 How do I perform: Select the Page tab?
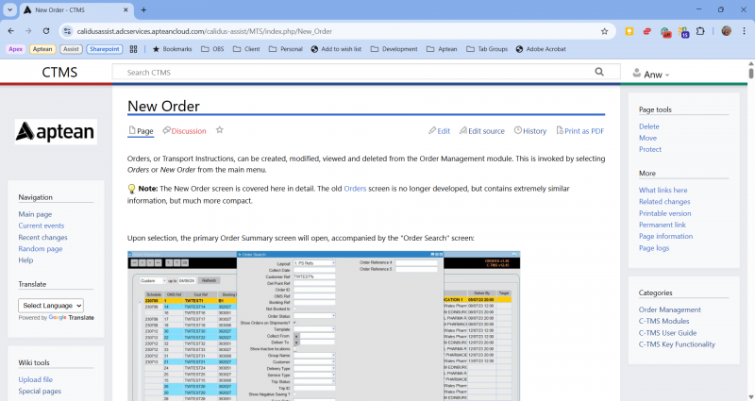point(141,131)
